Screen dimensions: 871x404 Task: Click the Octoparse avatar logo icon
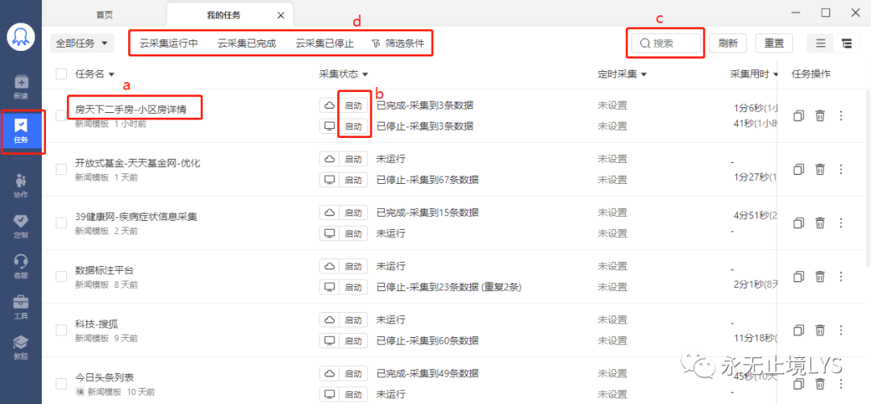pos(21,38)
